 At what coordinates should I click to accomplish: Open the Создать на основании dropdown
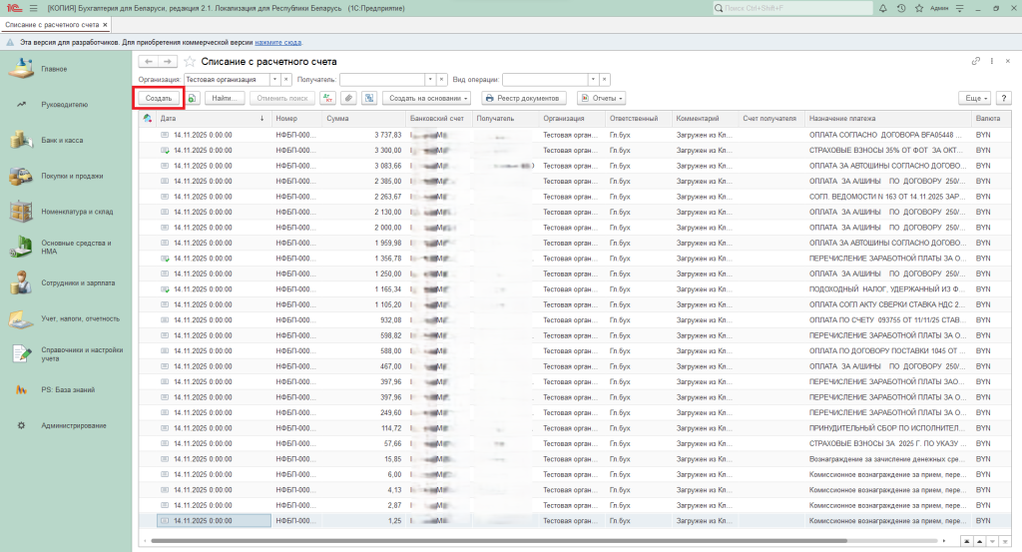[x=428, y=98]
